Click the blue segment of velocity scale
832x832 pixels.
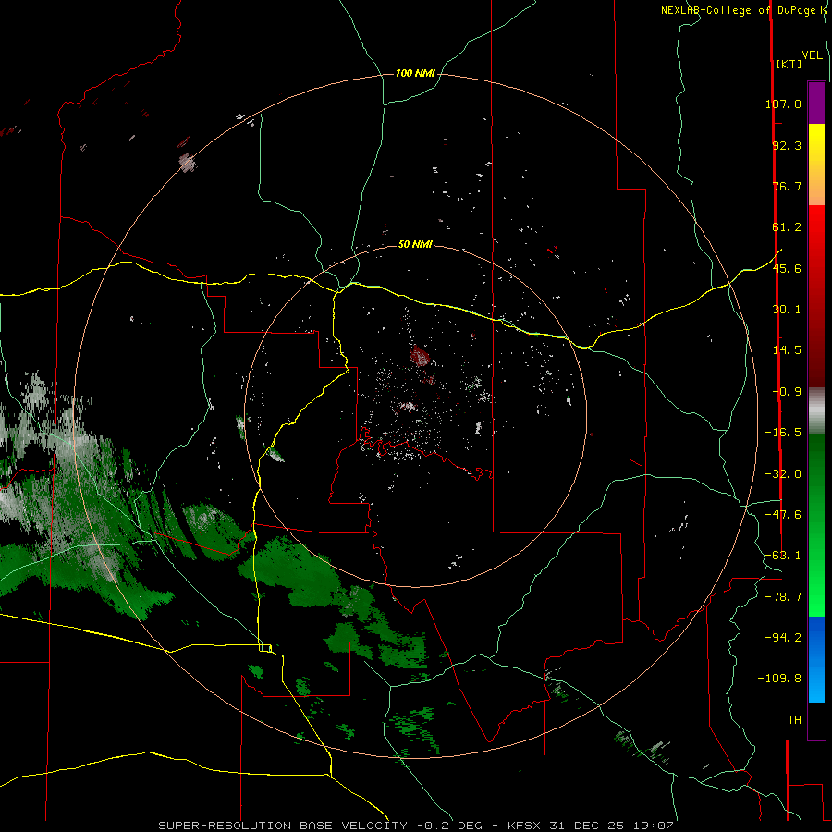point(816,659)
